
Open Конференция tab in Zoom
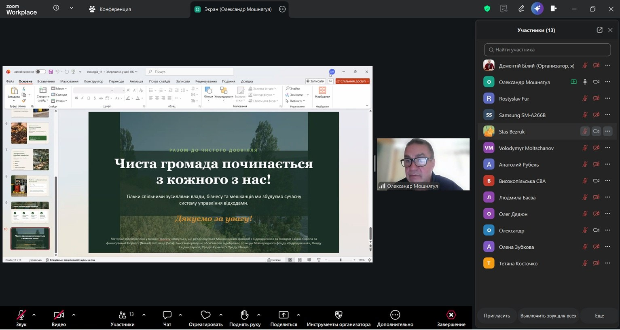click(x=110, y=9)
